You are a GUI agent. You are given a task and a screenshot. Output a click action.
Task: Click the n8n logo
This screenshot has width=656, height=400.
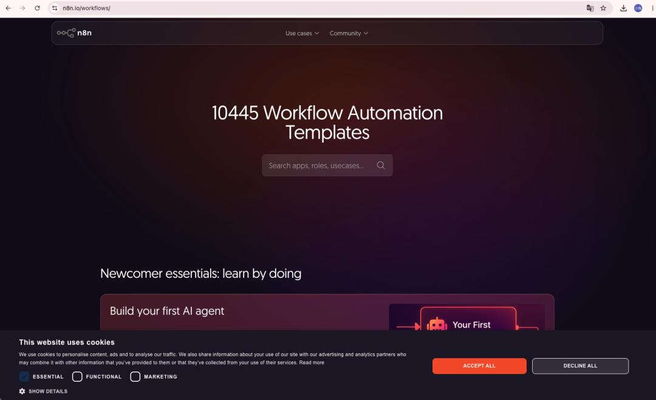pyautogui.click(x=74, y=33)
